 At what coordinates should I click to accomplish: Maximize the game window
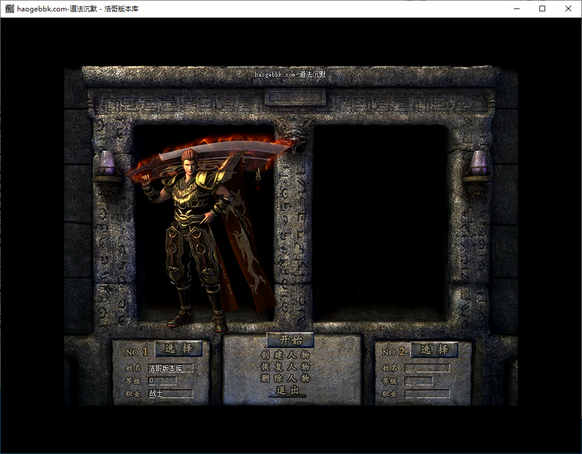tap(542, 9)
